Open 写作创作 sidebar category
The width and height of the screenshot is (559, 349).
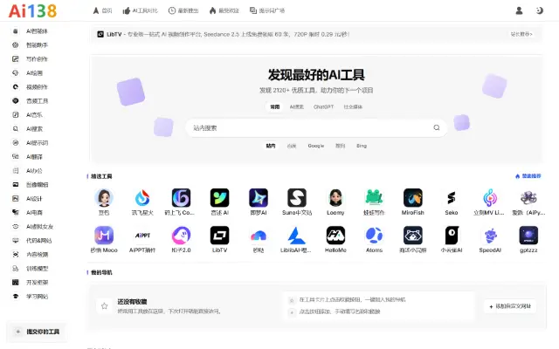point(37,59)
